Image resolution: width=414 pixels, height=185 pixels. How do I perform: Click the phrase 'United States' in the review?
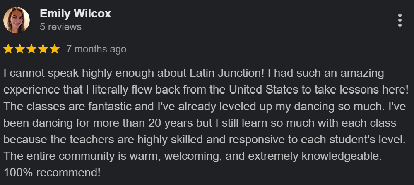[x=263, y=90]
